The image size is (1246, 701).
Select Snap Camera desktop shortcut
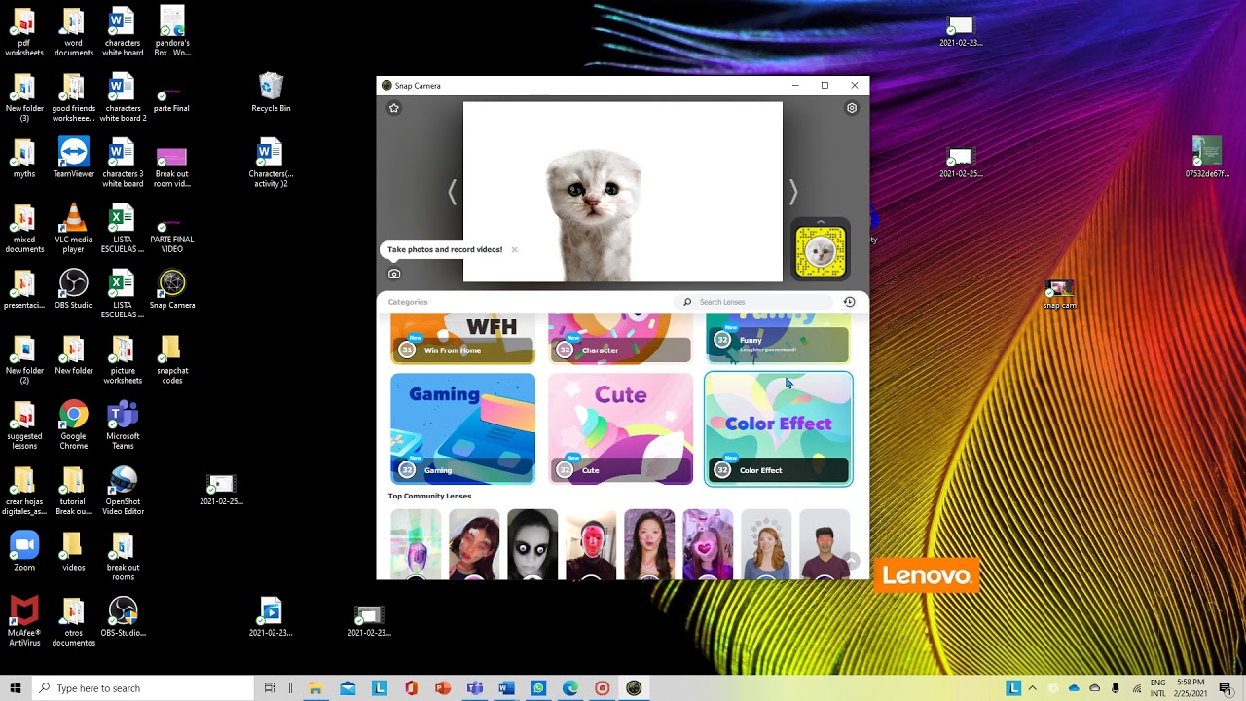172,288
